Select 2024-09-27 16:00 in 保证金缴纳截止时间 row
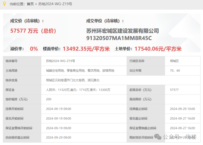Screen dimensions: 203x145 [x=182, y=128]
